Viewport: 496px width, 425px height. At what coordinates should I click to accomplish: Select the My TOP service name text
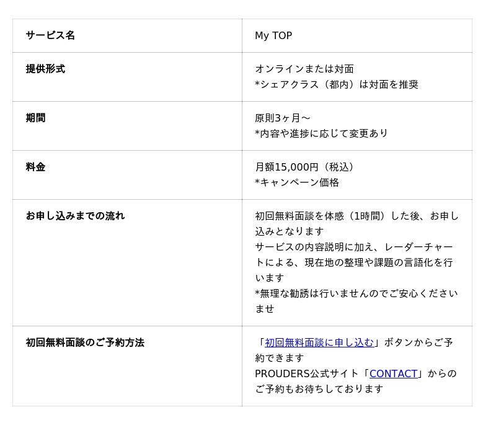[x=273, y=36]
